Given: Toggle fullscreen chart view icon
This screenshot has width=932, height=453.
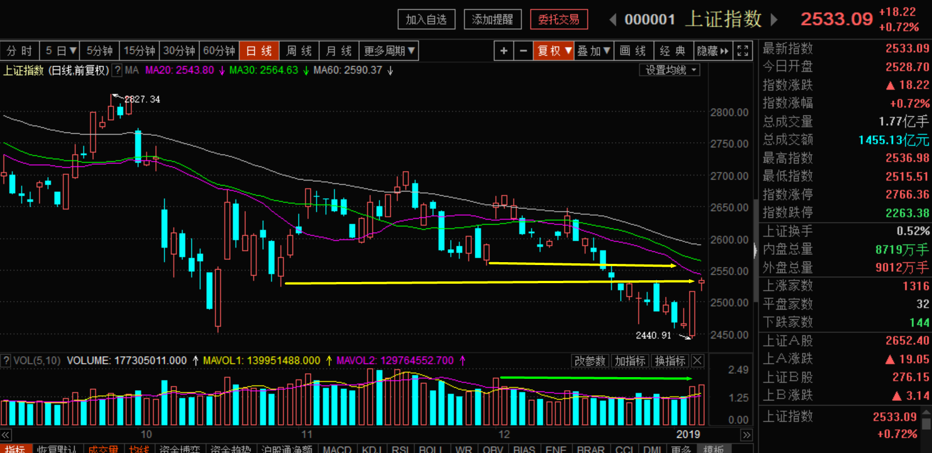Looking at the screenshot, I should 743,51.
